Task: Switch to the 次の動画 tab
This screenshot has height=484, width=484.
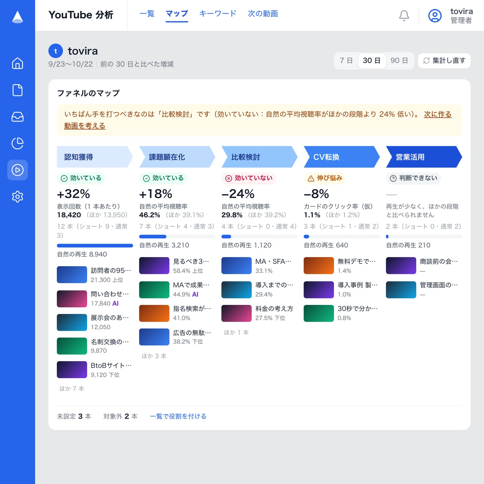Action: tap(263, 14)
